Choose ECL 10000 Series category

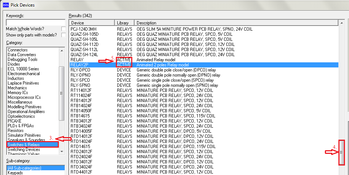click(23, 69)
